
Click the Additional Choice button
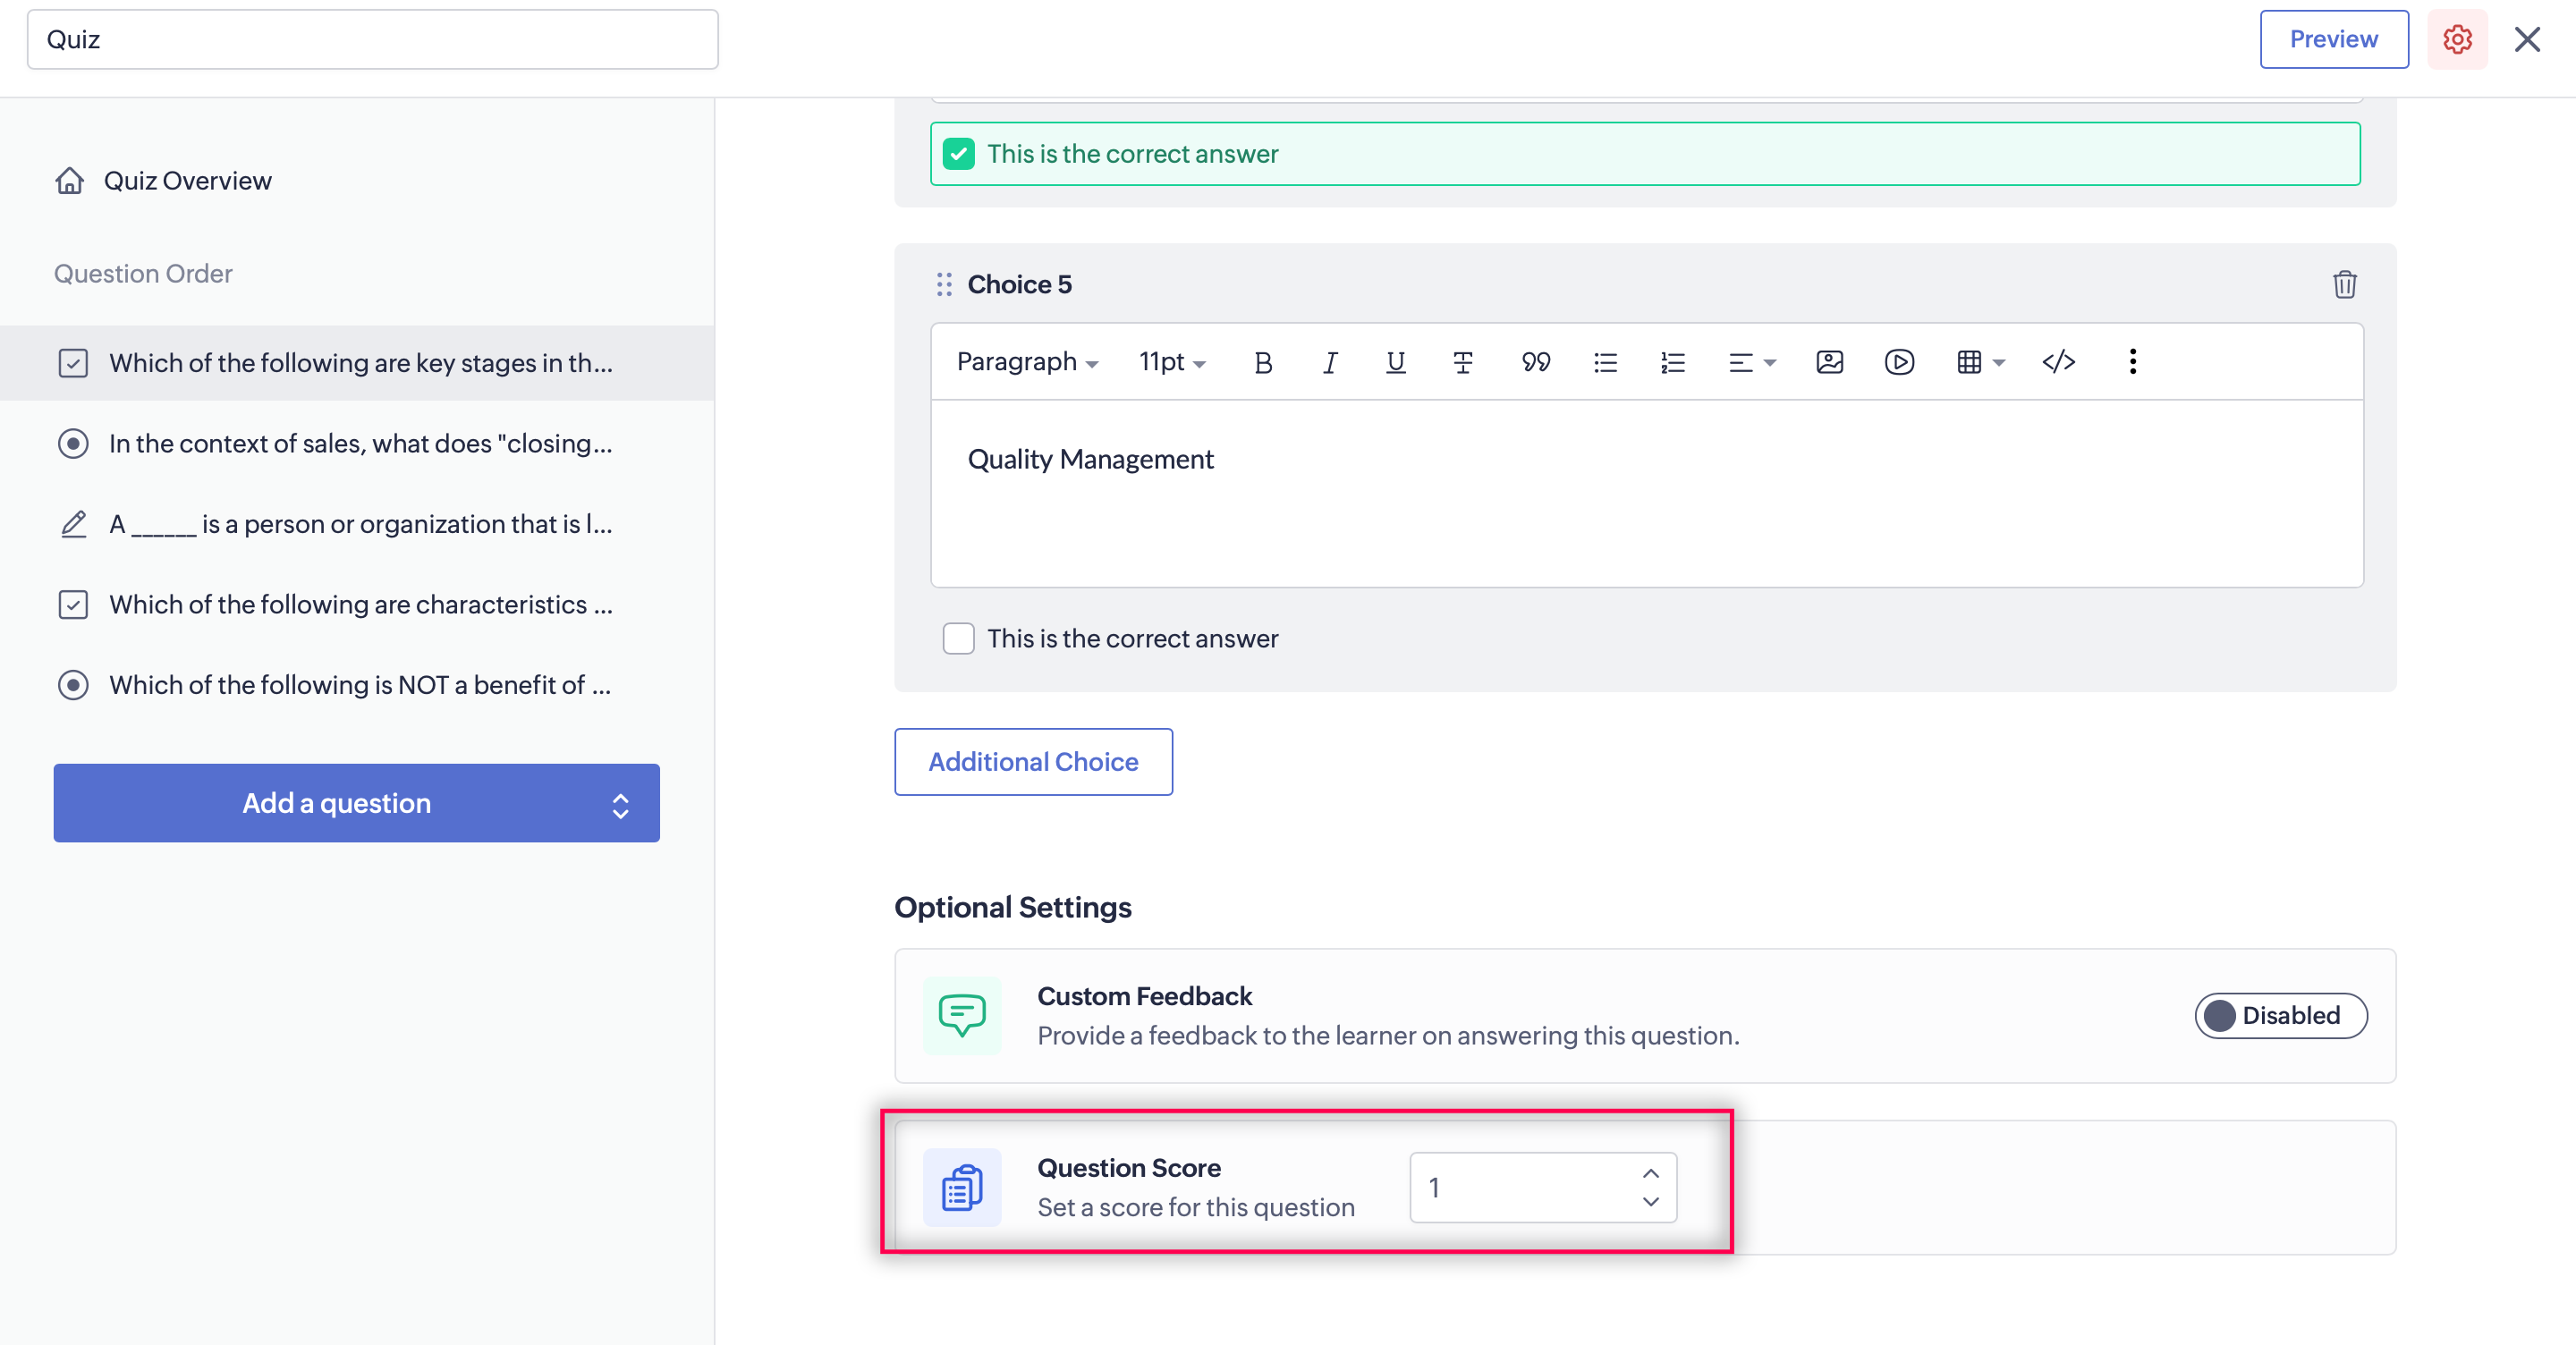click(x=1033, y=762)
